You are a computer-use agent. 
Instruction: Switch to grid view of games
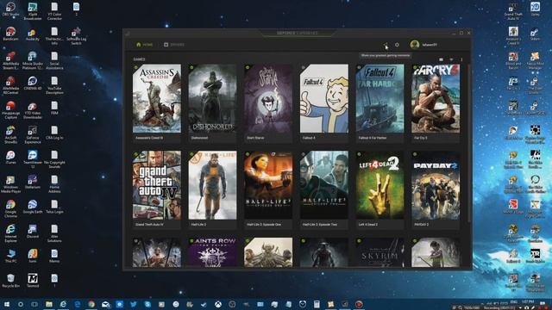click(441, 59)
